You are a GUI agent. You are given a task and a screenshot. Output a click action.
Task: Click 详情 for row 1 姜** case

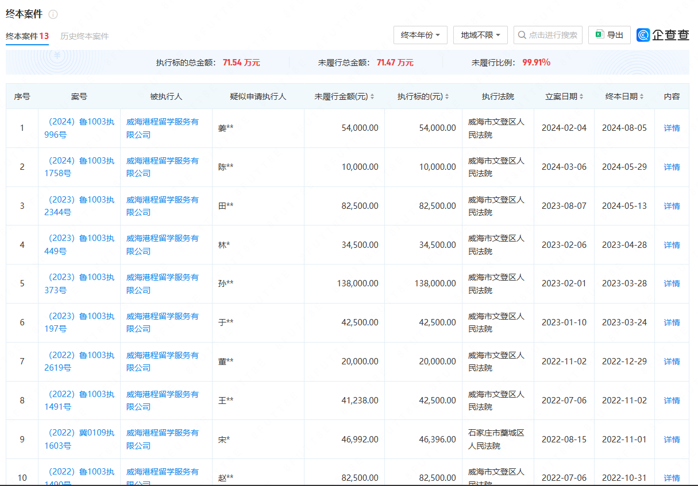(x=672, y=128)
